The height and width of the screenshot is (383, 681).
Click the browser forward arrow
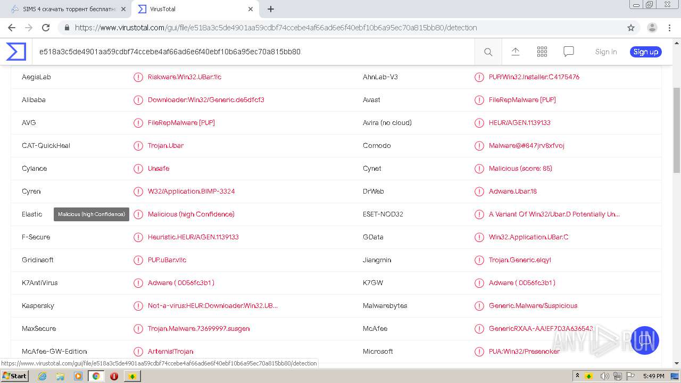tap(29, 28)
